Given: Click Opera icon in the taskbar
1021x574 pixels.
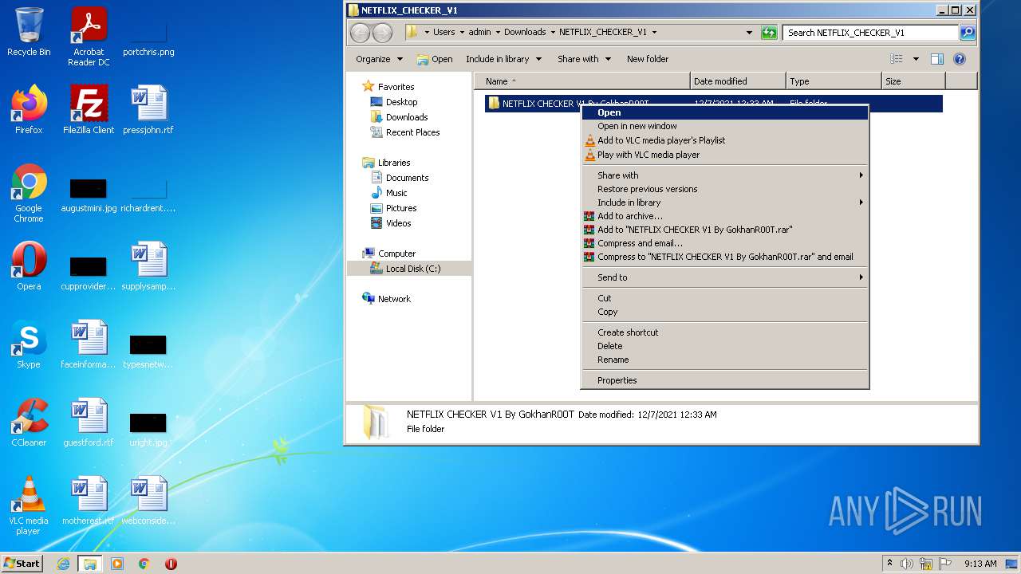Looking at the screenshot, I should (x=171, y=564).
